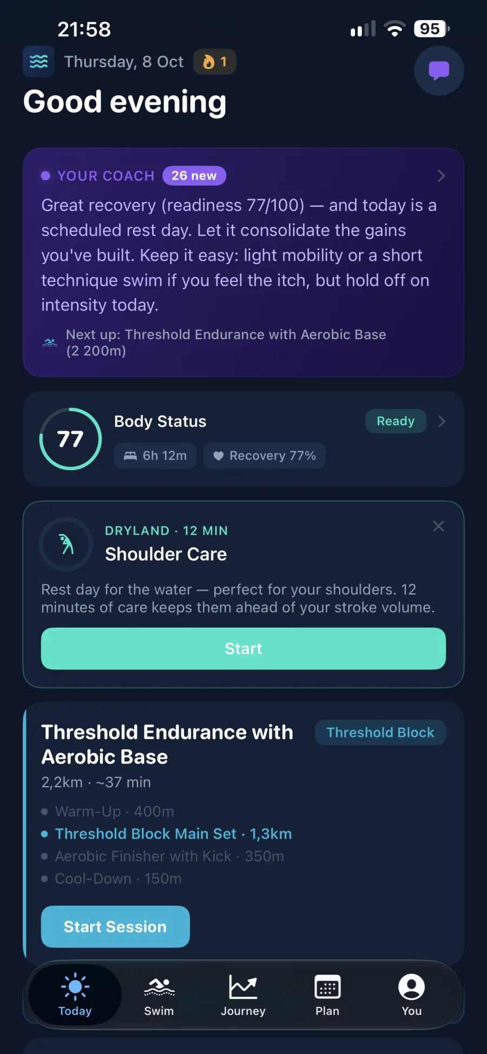487x1054 pixels.
Task: Switch to the Swim tab
Action: (159, 996)
